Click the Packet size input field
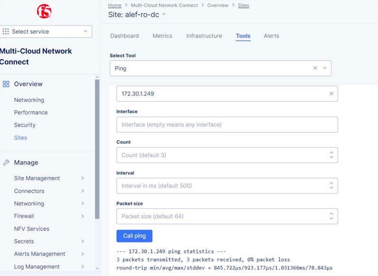This screenshot has width=378, height=276. point(227,216)
